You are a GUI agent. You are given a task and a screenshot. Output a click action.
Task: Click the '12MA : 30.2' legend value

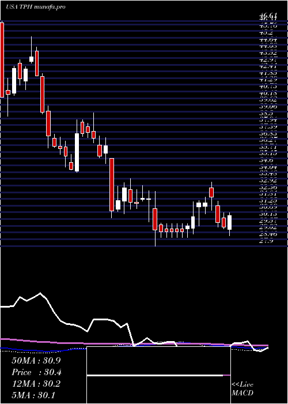[36, 384]
